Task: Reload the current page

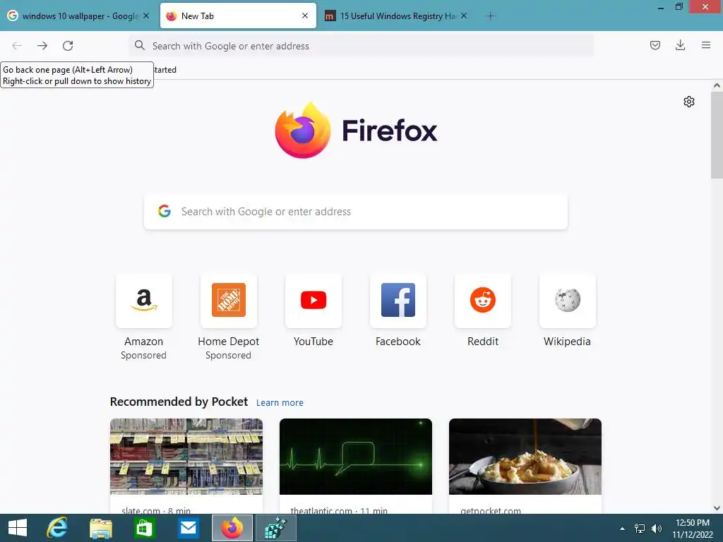Action: point(68,46)
